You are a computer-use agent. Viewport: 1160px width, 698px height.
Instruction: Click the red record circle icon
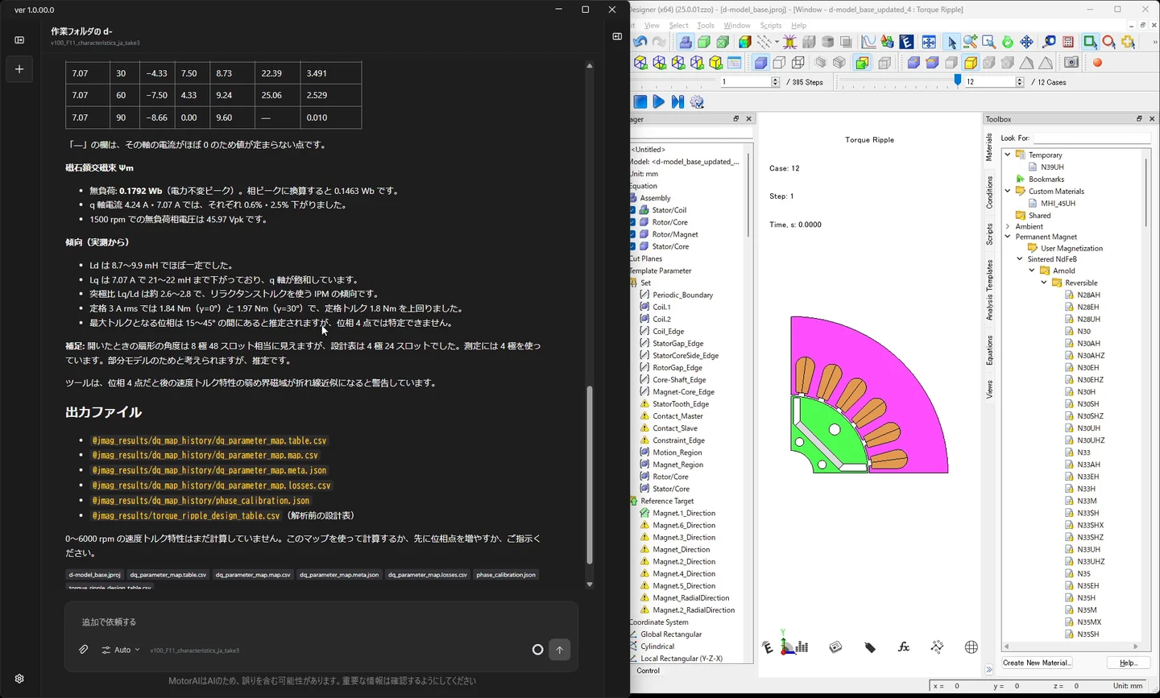[1097, 63]
